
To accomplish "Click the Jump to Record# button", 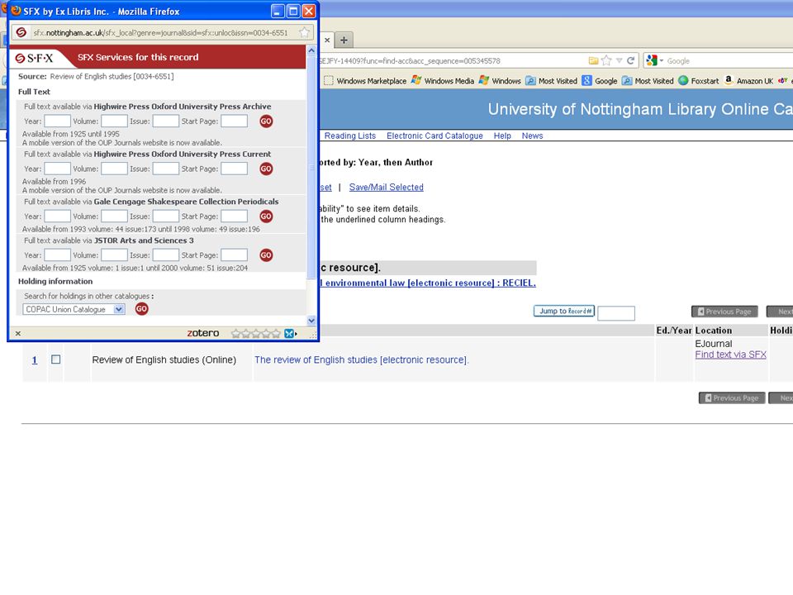I will [564, 312].
